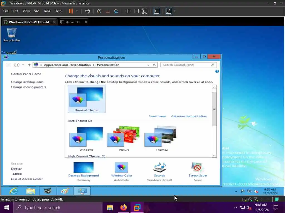The width and height of the screenshot is (285, 213).
Task: Go forward in Control Panel navigation
Action: coord(16,65)
